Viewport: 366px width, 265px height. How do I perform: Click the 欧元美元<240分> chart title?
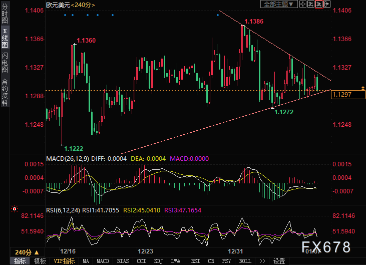click(x=71, y=5)
